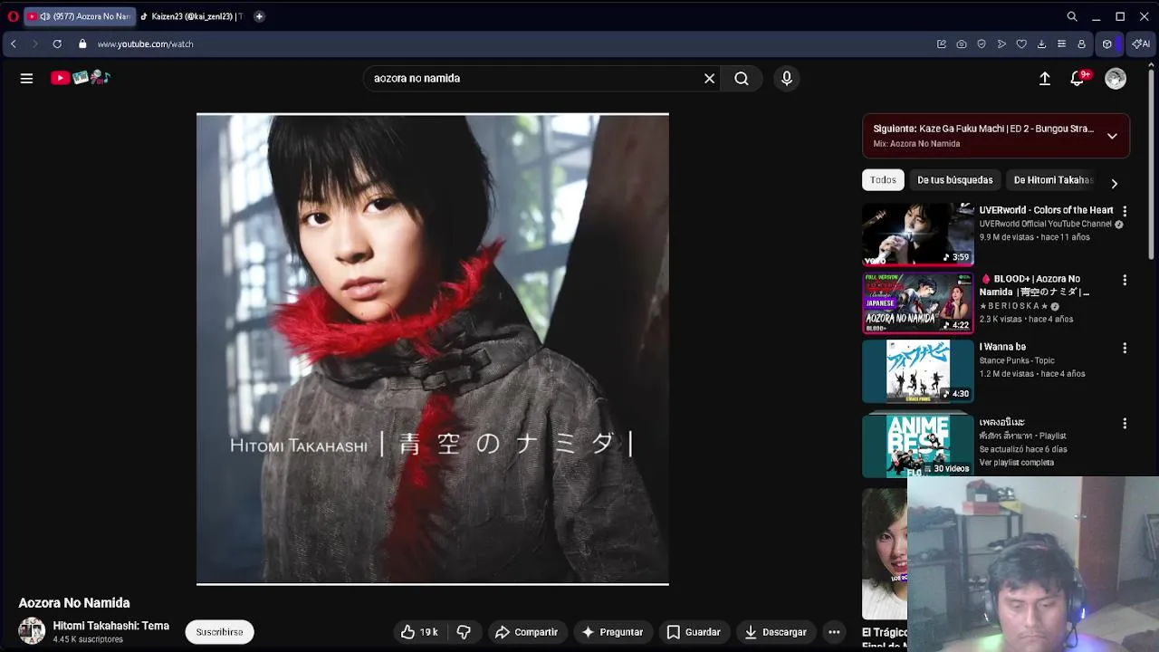The height and width of the screenshot is (652, 1159).
Task: Open the browser downloads icon
Action: coord(1041,43)
